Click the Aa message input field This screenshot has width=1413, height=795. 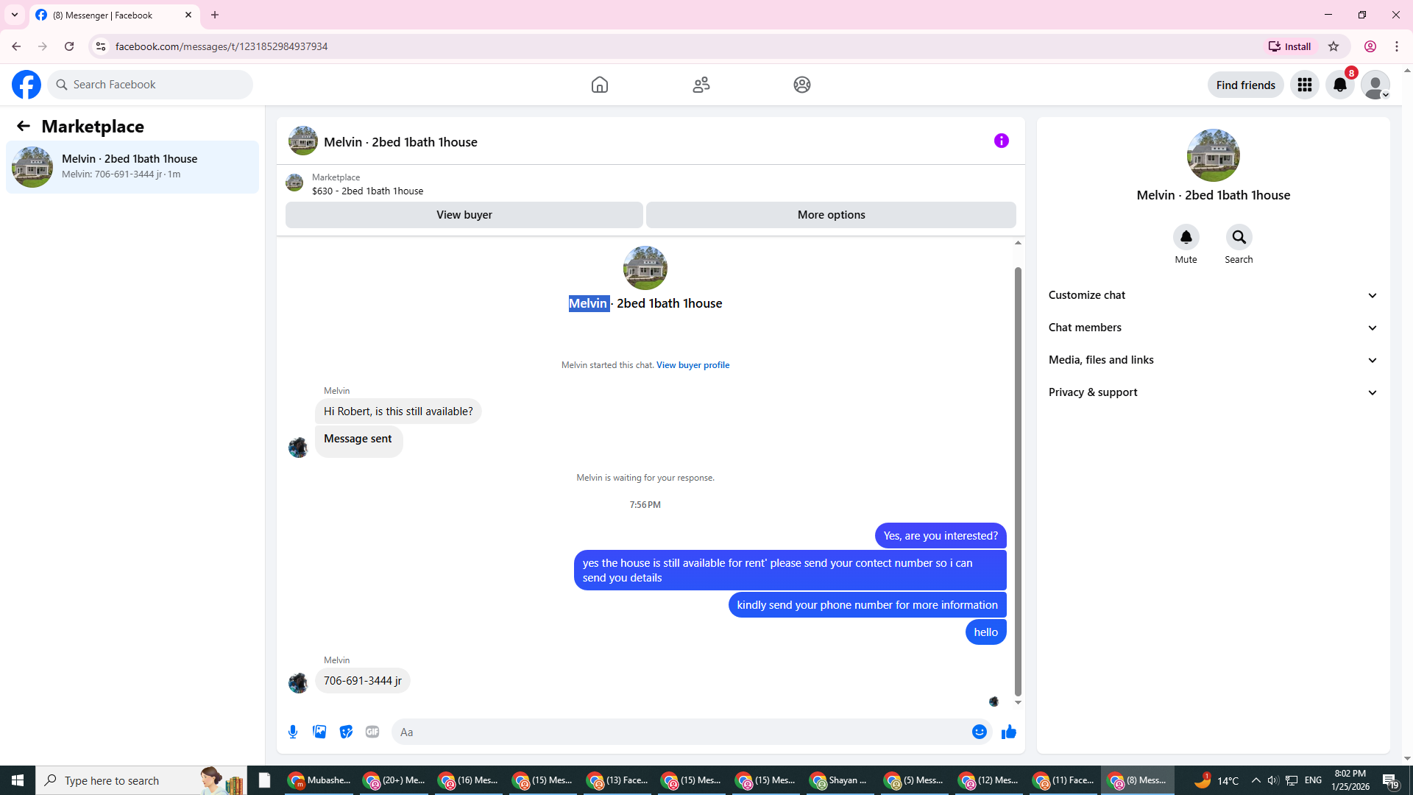tap(681, 732)
